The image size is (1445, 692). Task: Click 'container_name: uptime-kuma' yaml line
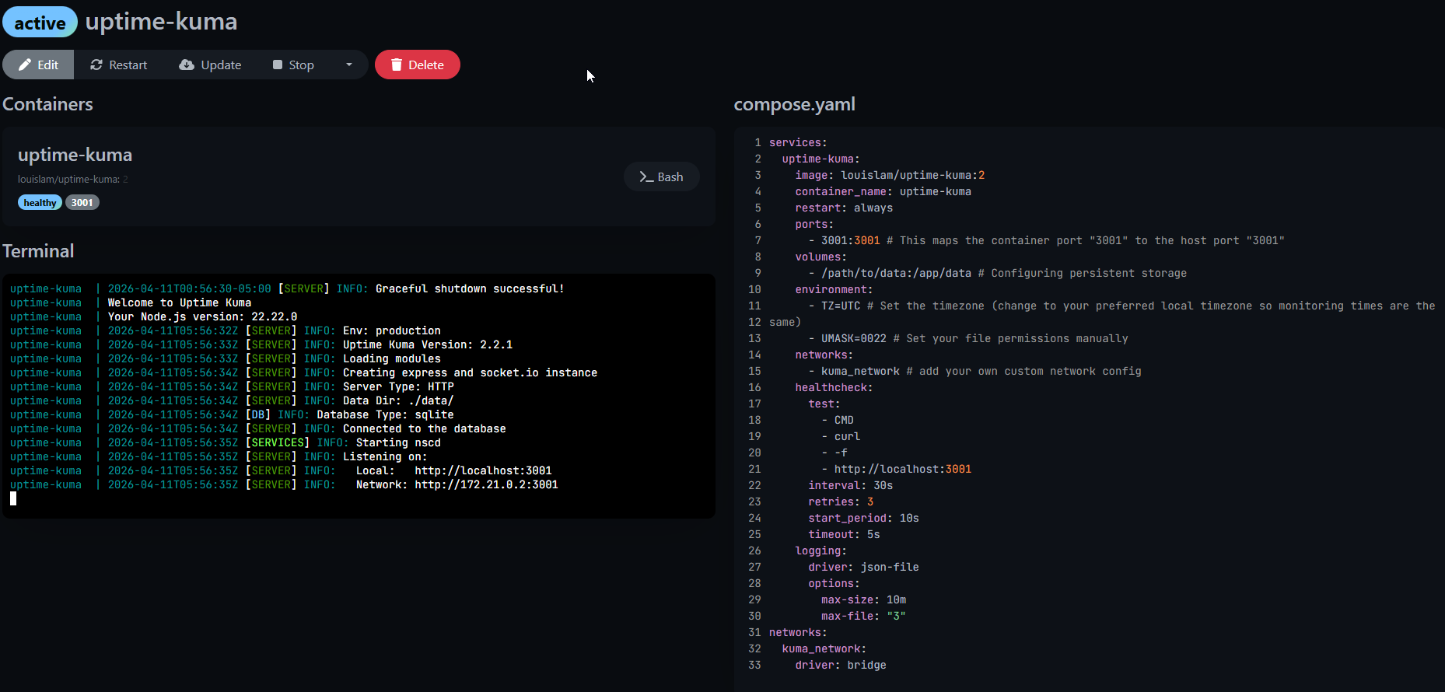tap(883, 191)
